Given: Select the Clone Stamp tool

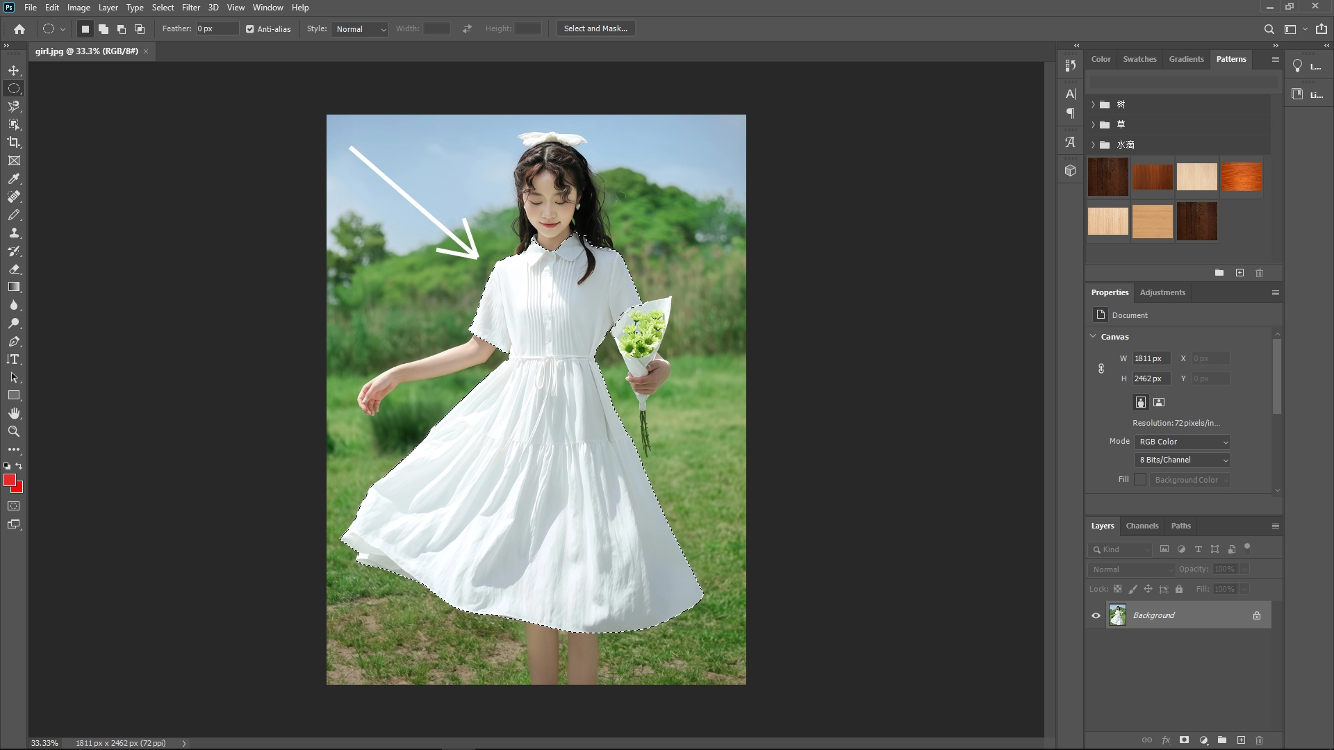Looking at the screenshot, I should pos(14,233).
